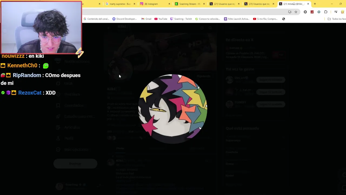Bookmark this page with the star icon
The width and height of the screenshot is (346, 195).
tap(296, 12)
